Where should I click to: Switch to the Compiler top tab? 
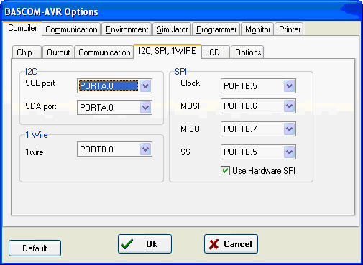[x=22, y=29]
